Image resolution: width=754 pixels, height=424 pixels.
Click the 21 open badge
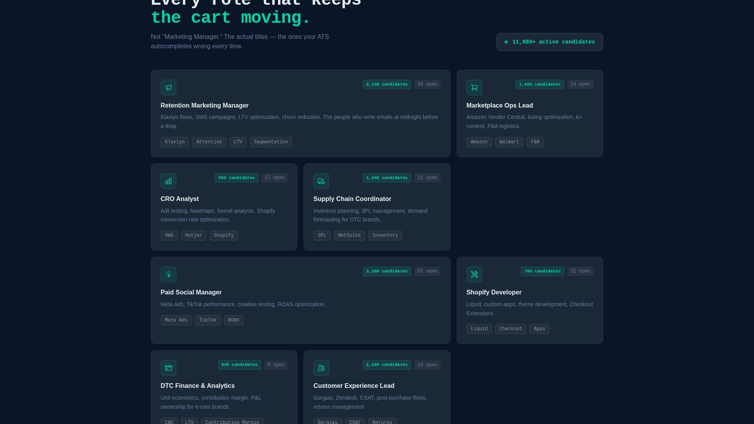pos(427,178)
